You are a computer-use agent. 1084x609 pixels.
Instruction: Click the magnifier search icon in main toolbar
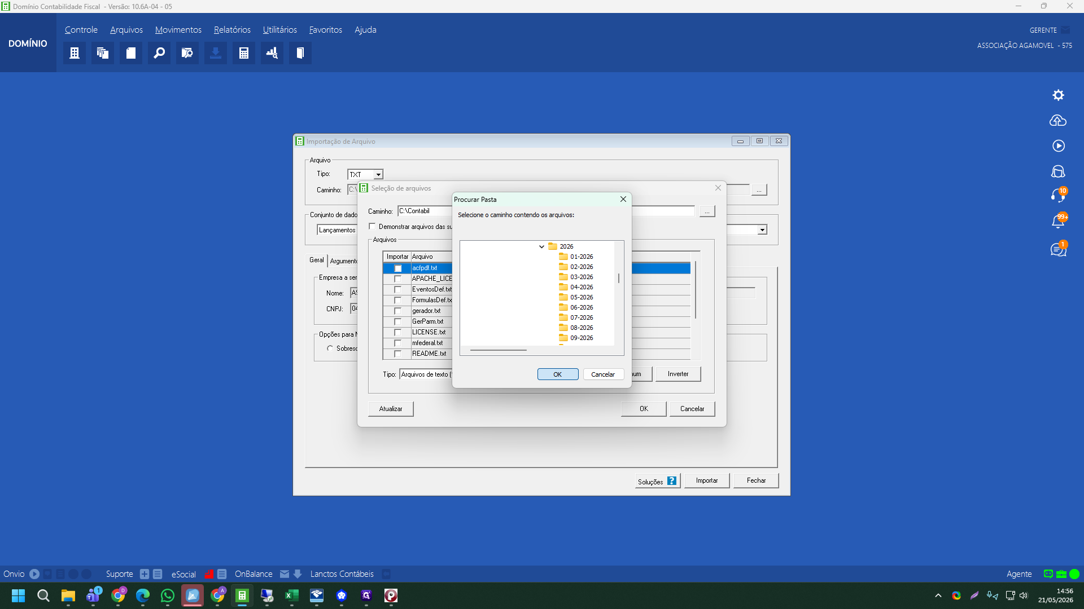pos(159,53)
